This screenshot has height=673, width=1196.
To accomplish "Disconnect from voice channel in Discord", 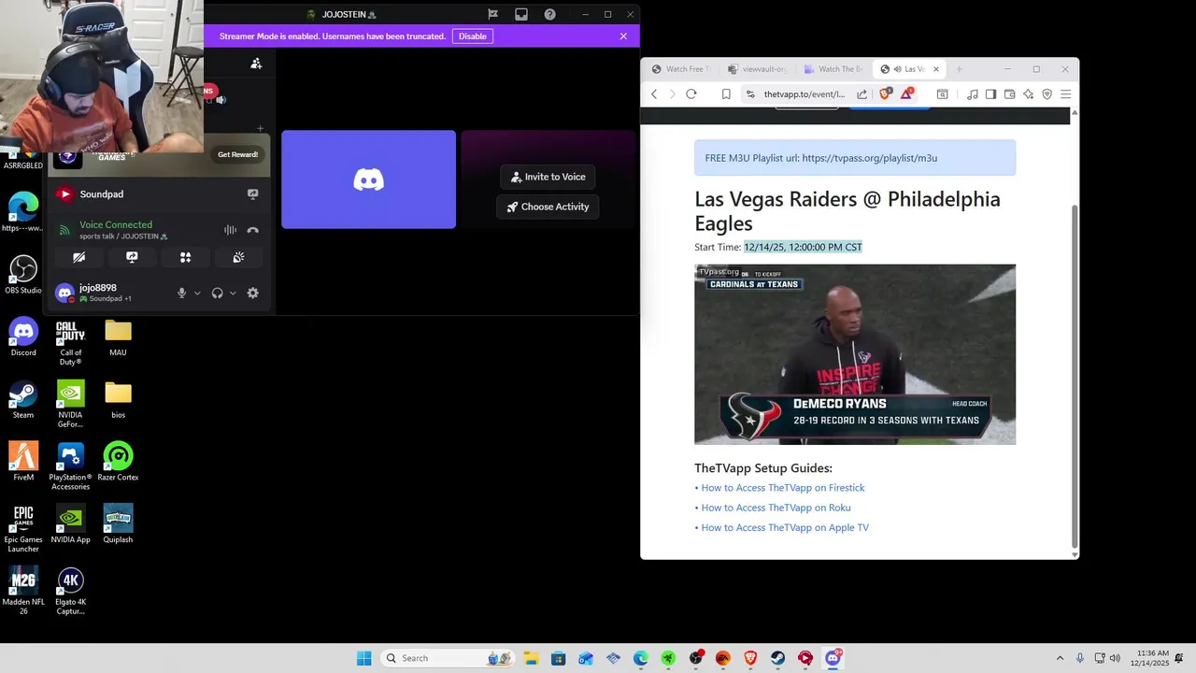I will [252, 230].
